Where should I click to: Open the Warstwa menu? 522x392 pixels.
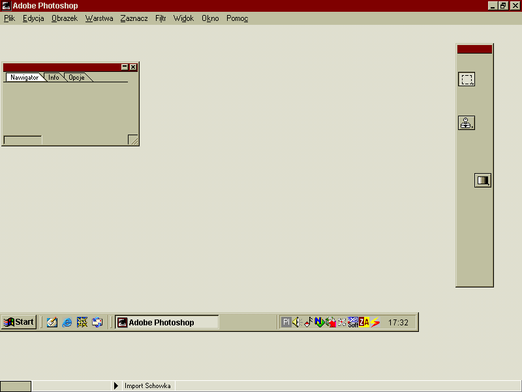(99, 18)
